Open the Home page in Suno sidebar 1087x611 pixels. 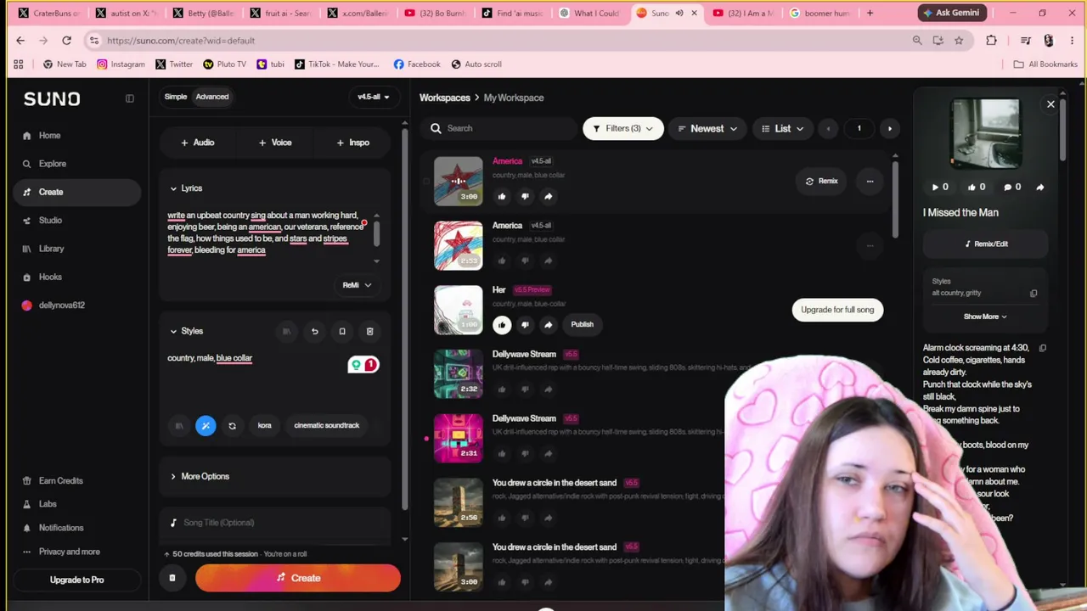pos(49,136)
